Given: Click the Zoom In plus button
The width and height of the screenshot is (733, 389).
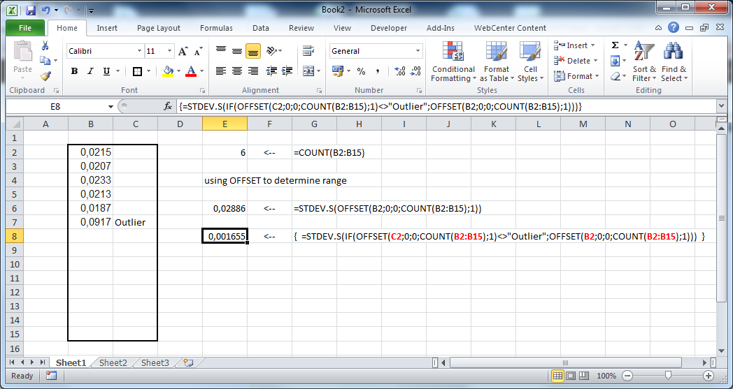Looking at the screenshot, I should (x=709, y=376).
